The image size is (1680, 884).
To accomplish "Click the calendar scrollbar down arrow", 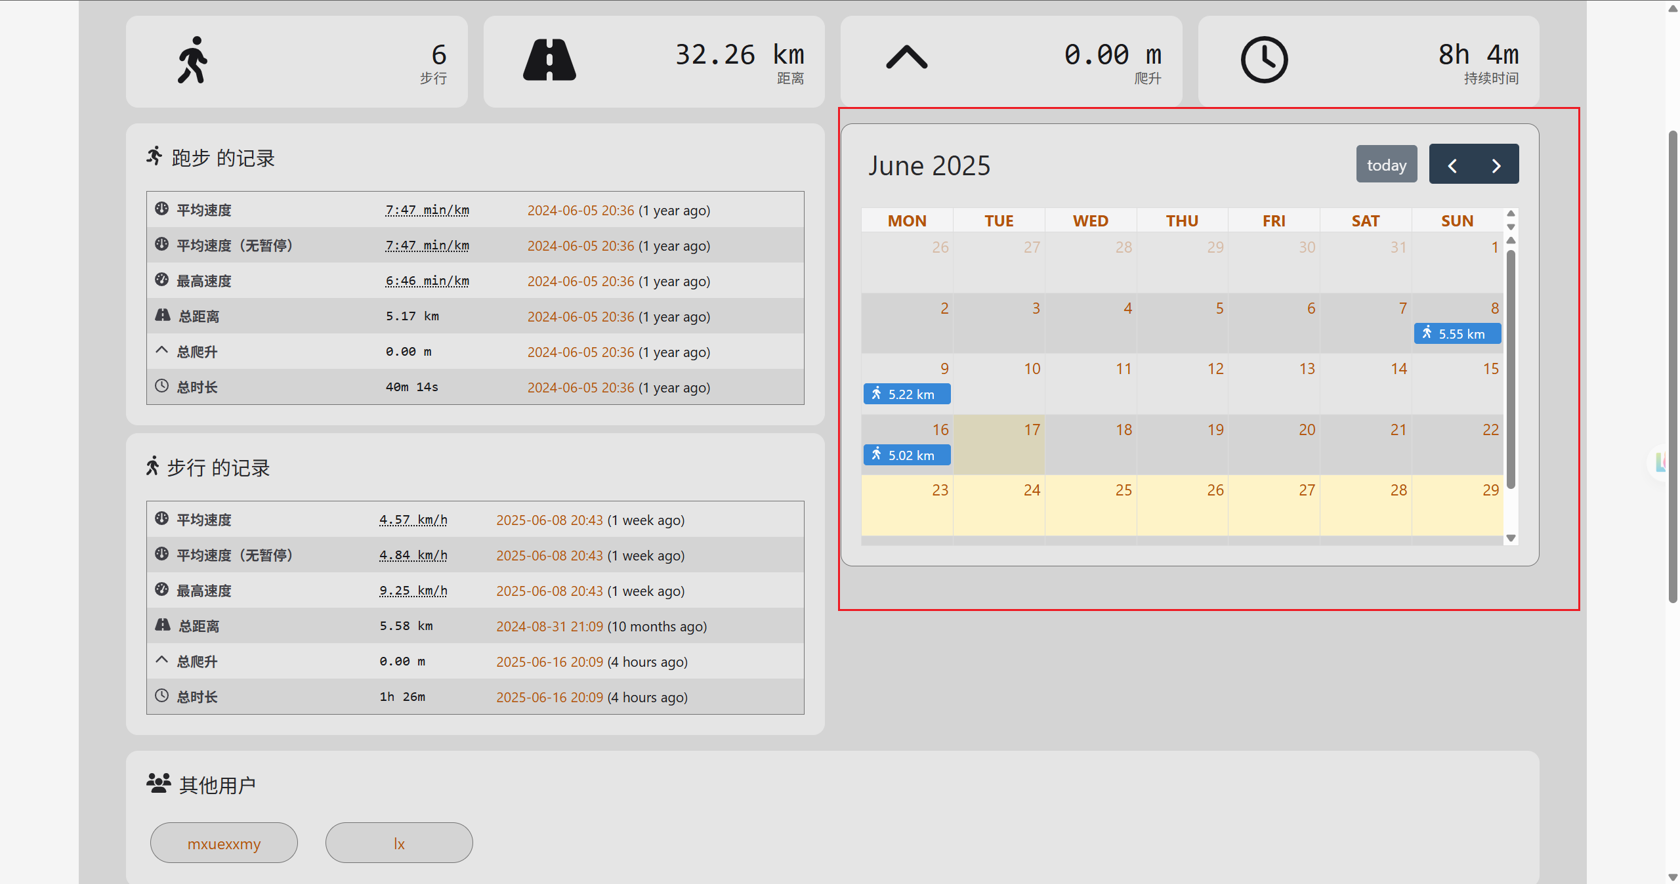I will point(1511,538).
